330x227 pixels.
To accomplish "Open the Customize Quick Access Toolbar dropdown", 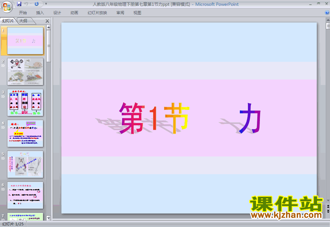I will click(46, 4).
